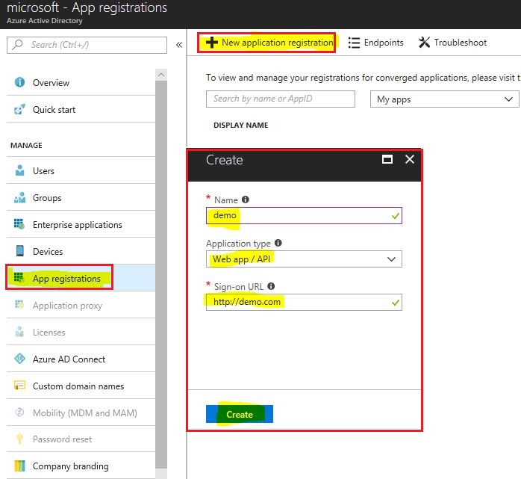The height and width of the screenshot is (479, 521).
Task: Click the Company branding icon
Action: click(19, 466)
